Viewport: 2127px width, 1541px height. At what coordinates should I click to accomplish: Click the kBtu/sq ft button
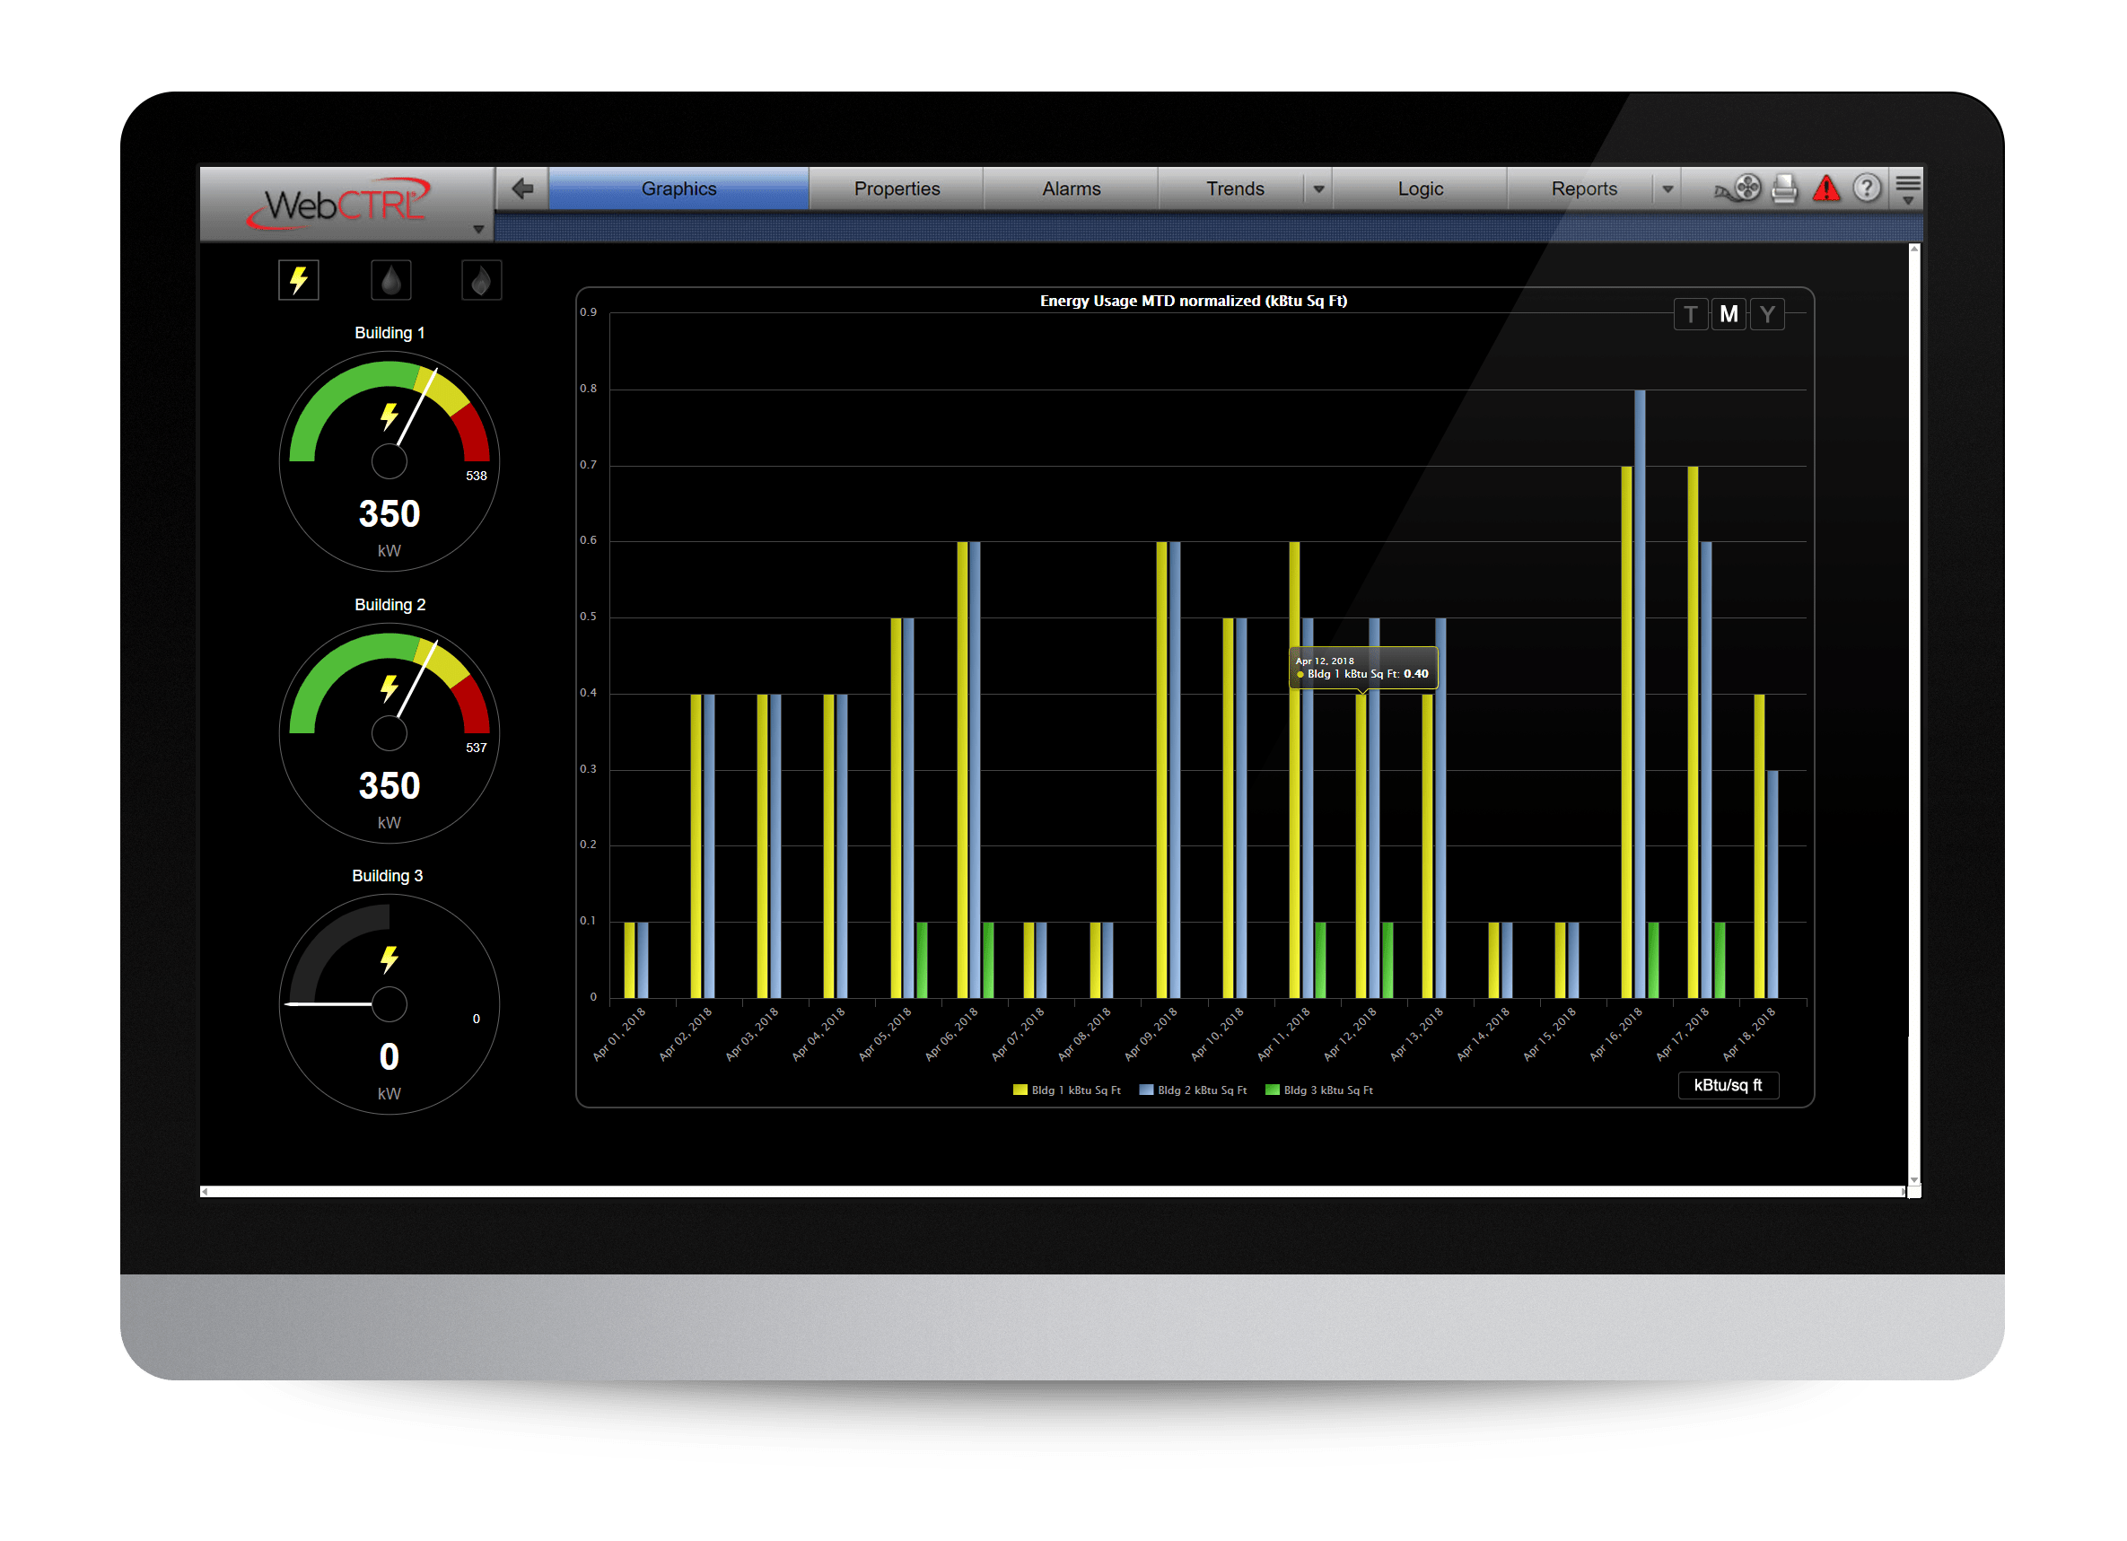point(1729,1085)
